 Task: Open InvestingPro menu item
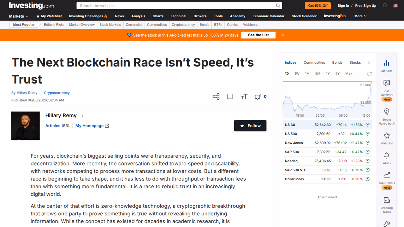335,16
